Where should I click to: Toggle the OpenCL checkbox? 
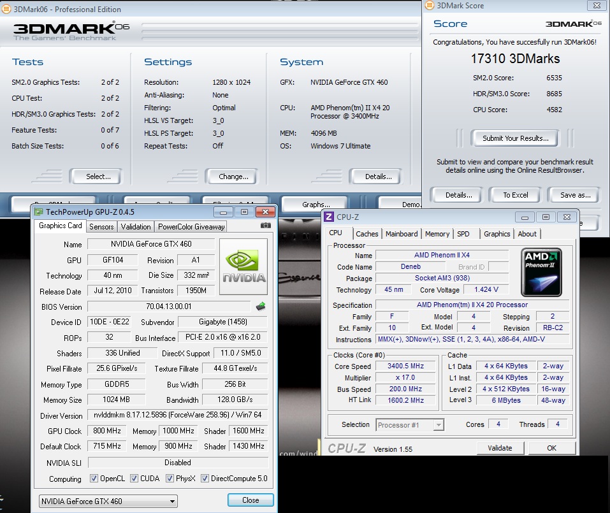94,479
